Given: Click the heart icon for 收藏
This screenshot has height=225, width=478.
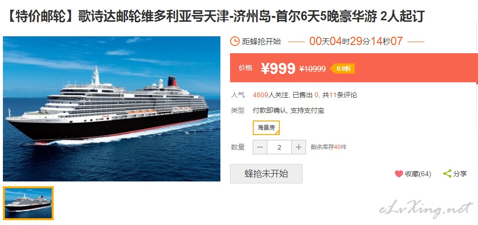Looking at the screenshot, I should coord(399,174).
